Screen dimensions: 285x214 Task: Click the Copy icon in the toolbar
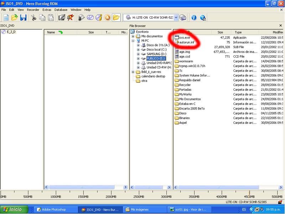pos(42,17)
